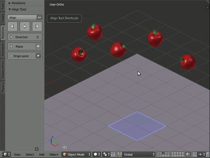Click the Plane picker icon
This screenshot has height=158, width=210.
38,47
